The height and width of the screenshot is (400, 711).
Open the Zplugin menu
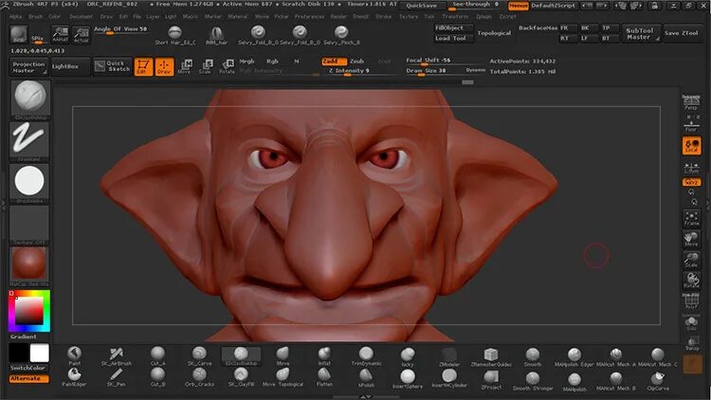coord(483,16)
